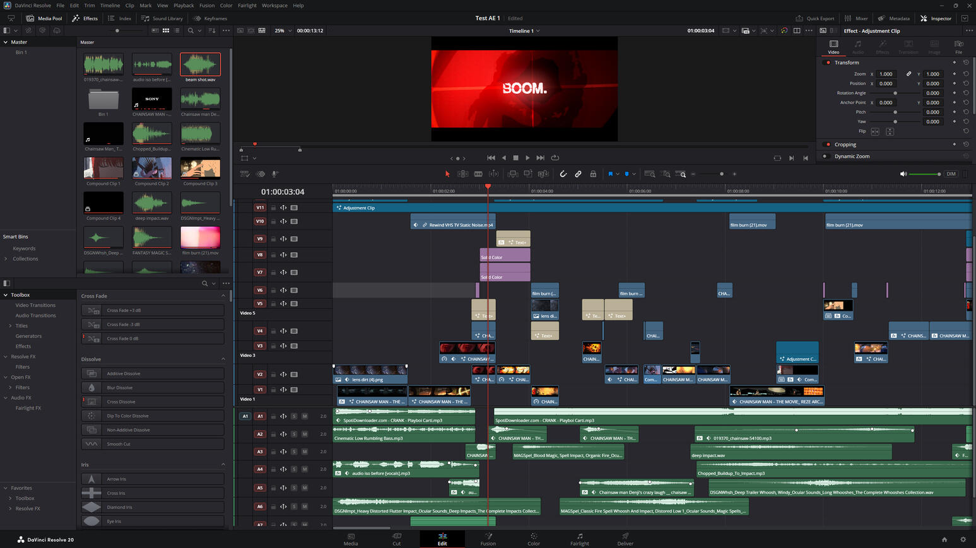Image resolution: width=976 pixels, height=548 pixels.
Task: Play the timeline forward
Action: (x=527, y=158)
